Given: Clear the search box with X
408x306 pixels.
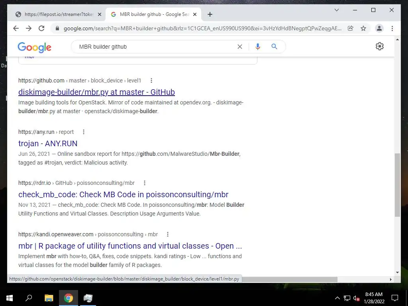Looking at the screenshot, I should 240,47.
